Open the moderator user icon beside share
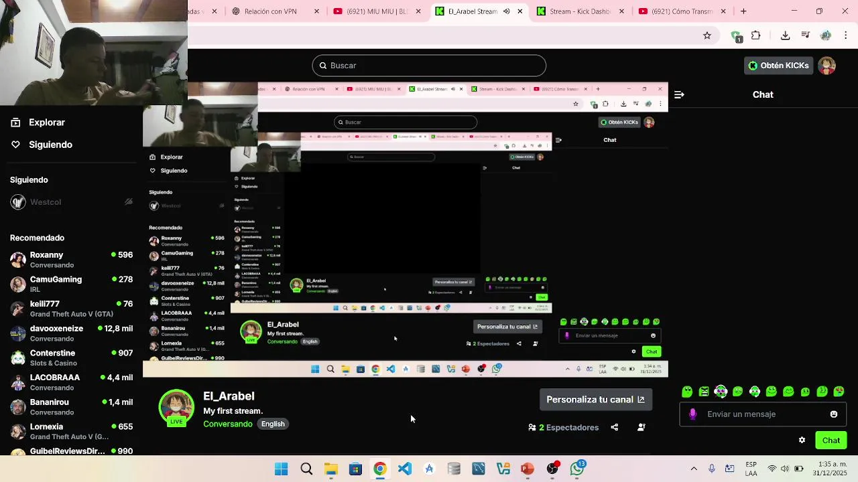Viewport: 858px width, 482px height. pos(641,427)
